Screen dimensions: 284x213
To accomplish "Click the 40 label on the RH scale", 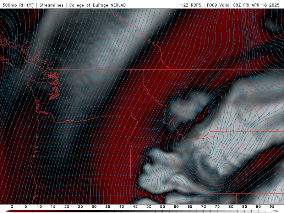I will pos(121,207).
